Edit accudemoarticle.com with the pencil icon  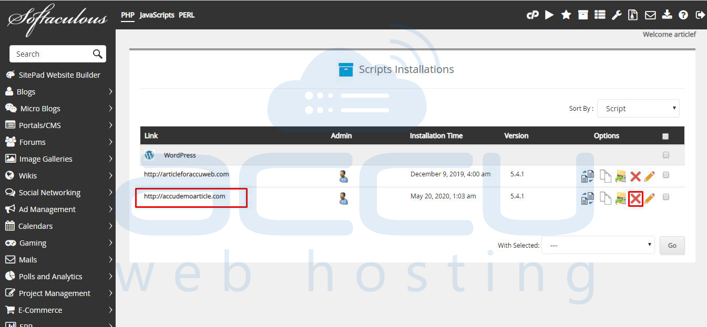(649, 198)
